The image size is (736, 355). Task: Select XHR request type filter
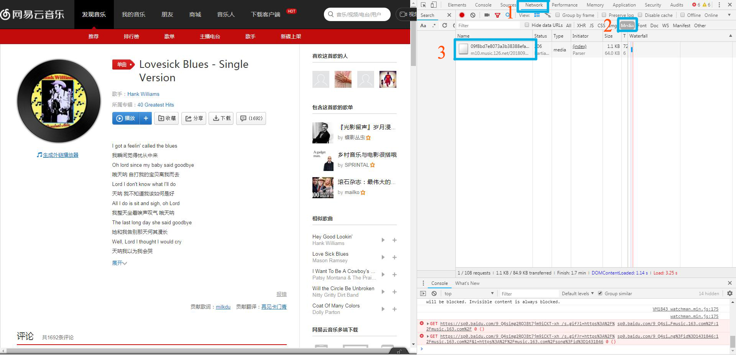click(x=581, y=26)
